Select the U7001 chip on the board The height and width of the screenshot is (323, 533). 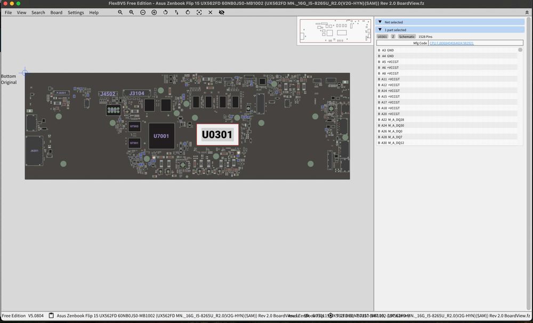click(x=161, y=136)
